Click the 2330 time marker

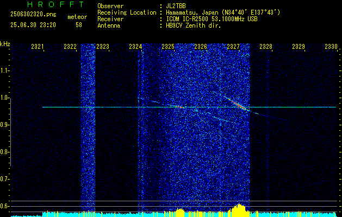(331, 46)
